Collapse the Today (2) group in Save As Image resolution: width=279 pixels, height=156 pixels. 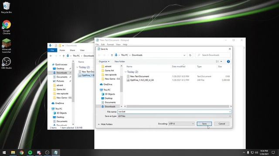126,72
